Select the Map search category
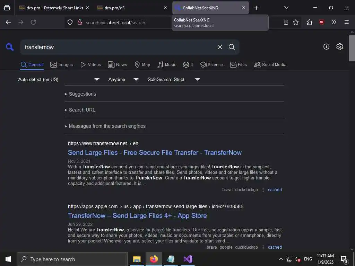Image resolution: width=355 pixels, height=266 pixels. click(142, 65)
